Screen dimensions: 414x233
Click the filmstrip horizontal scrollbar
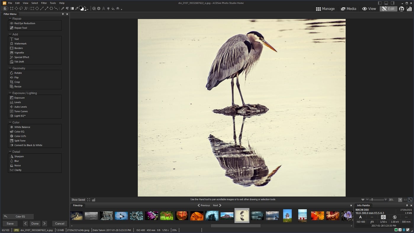click(236, 226)
